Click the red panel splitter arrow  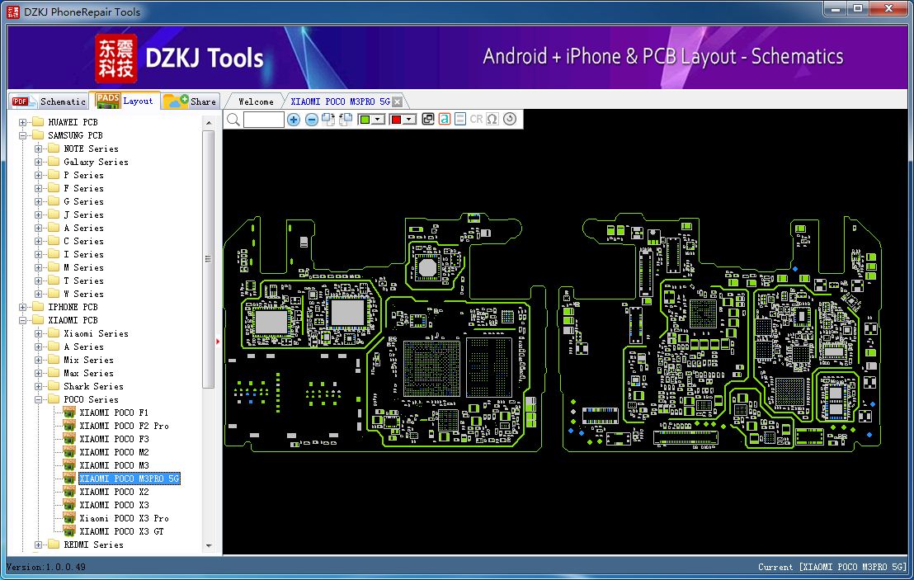click(x=218, y=342)
